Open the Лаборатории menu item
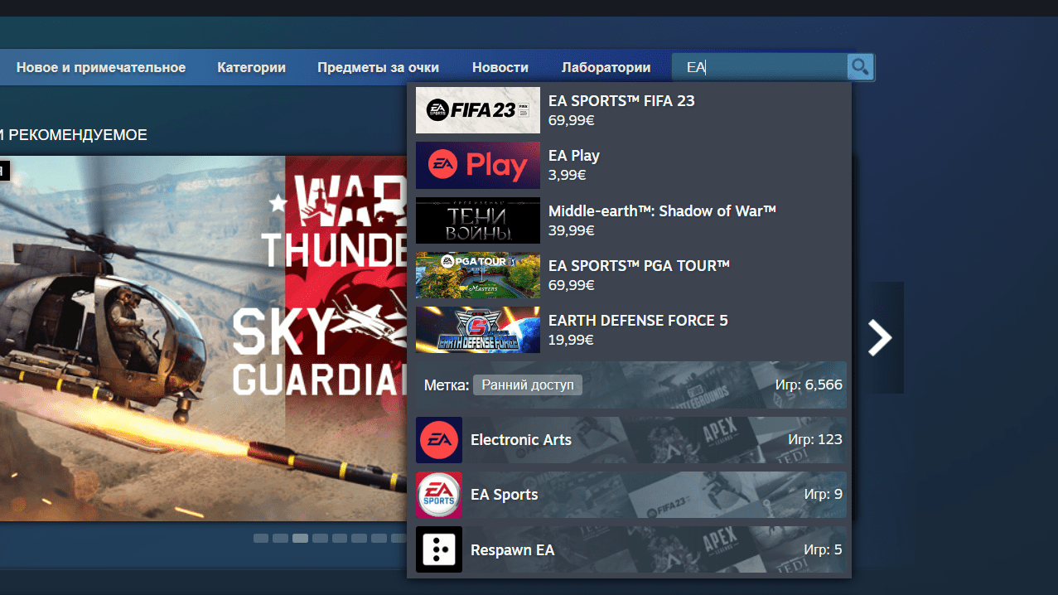1058x595 pixels. (x=606, y=68)
